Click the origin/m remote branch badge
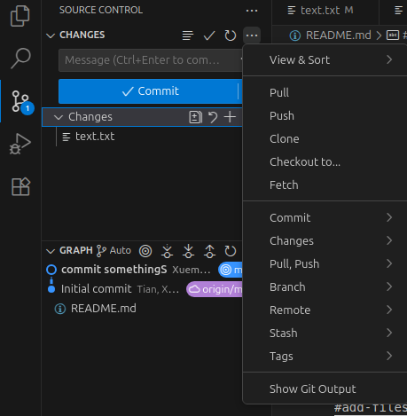This screenshot has height=416, width=407. (x=215, y=289)
